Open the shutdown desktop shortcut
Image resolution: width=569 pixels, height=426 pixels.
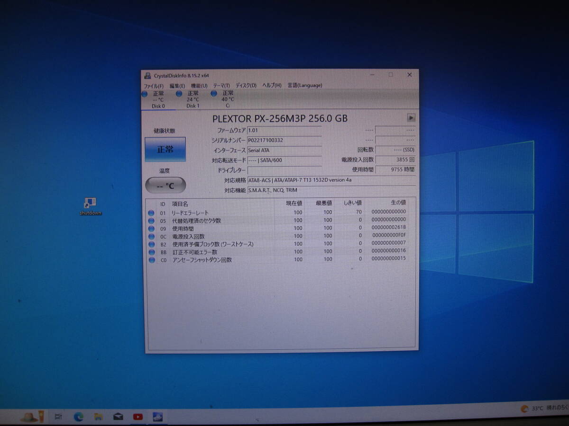pos(90,206)
